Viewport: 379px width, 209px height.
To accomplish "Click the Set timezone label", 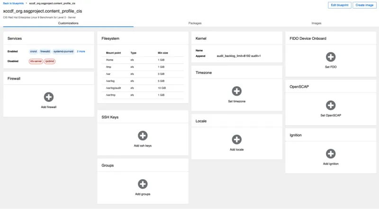I will pyautogui.click(x=236, y=101).
